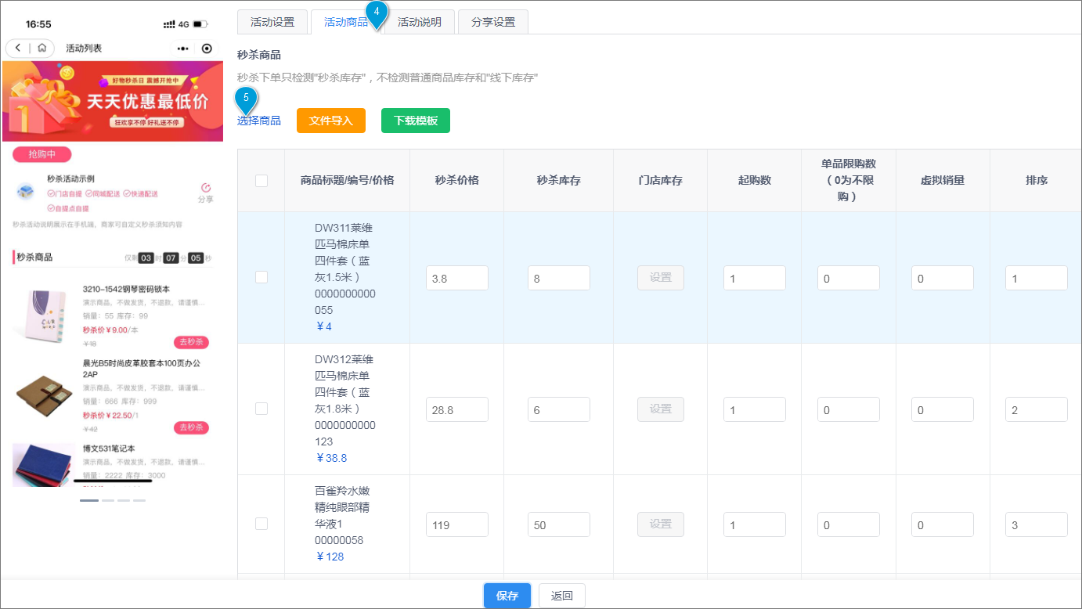Click the 晨光B5 brown notebook thumbnail

pyautogui.click(x=44, y=395)
